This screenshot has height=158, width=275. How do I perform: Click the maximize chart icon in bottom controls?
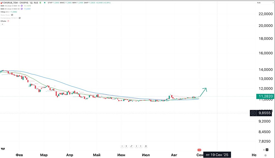pyautogui.click(x=131, y=146)
